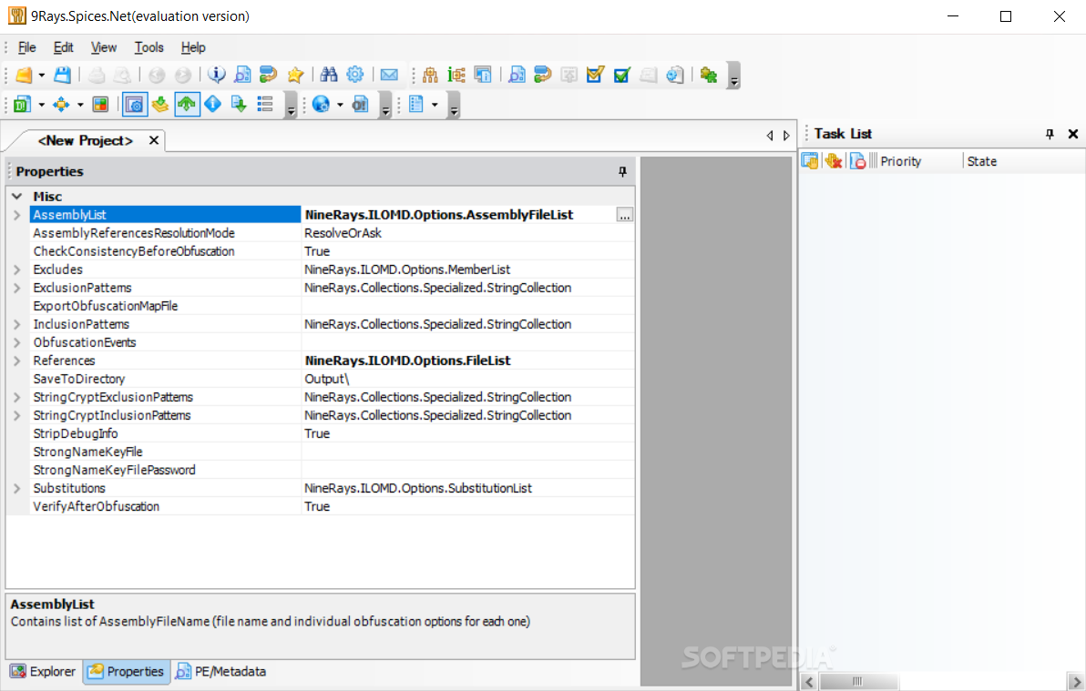Click the monitor with info page icon
Viewport: 1086px width, 691px height.
point(483,75)
